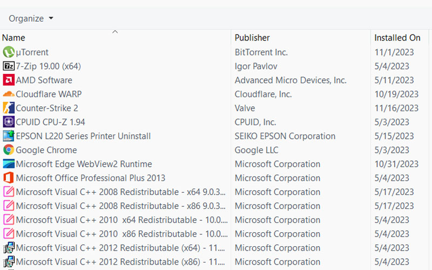Click icon of Visual C++ 2008 x64 entry

tap(9, 192)
